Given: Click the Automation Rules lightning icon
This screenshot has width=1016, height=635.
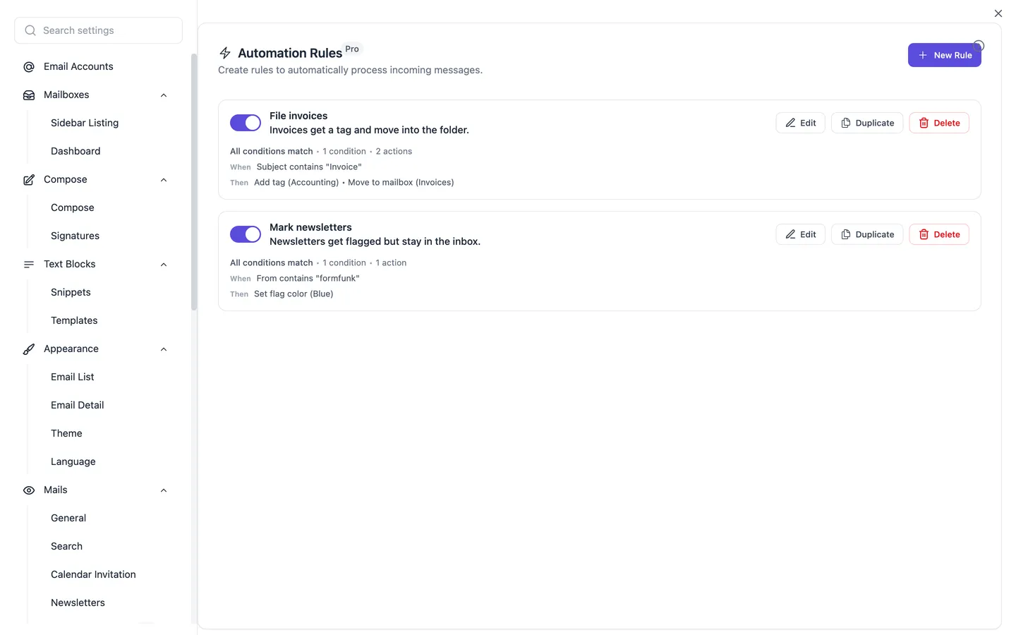Looking at the screenshot, I should pyautogui.click(x=225, y=53).
